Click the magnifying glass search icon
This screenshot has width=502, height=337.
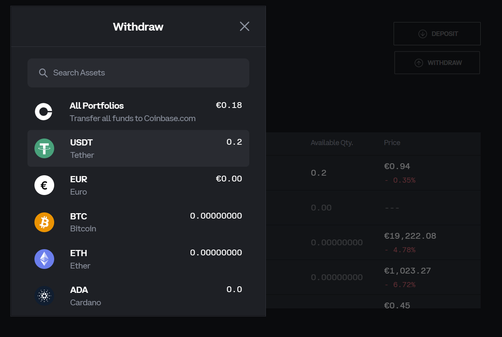(43, 73)
